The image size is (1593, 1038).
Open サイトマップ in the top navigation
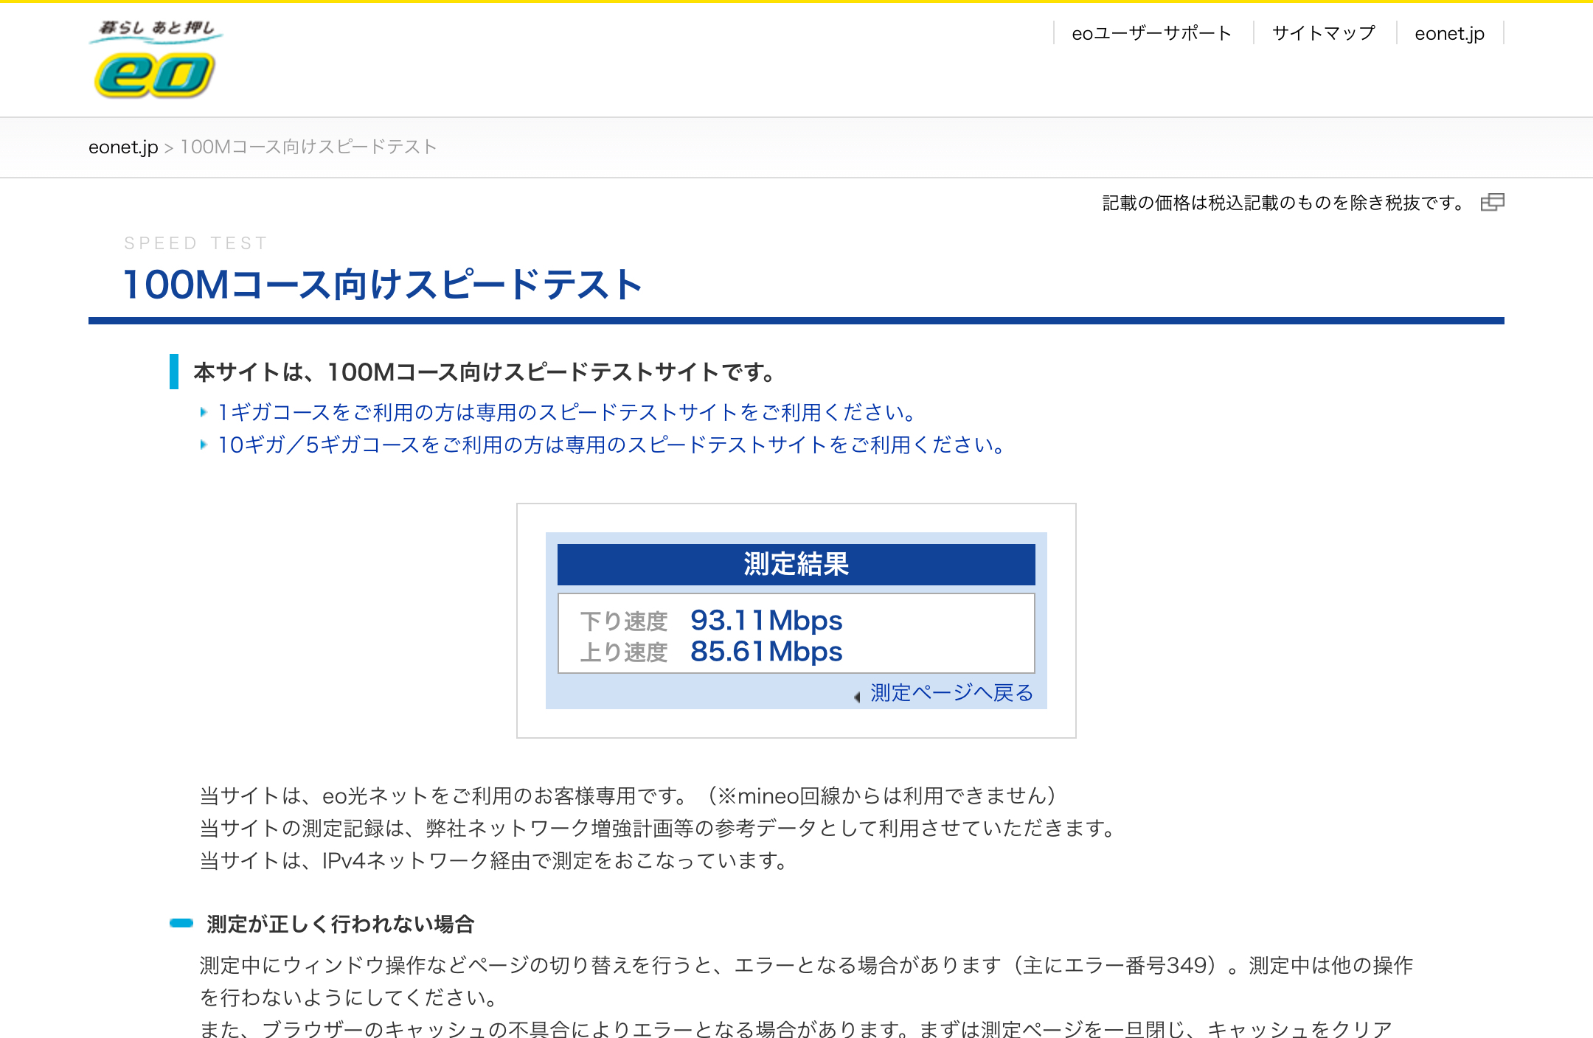click(x=1324, y=33)
